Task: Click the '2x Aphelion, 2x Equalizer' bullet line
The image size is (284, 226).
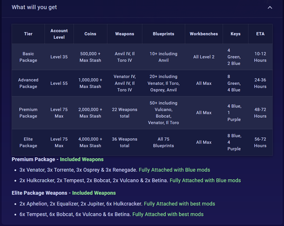Action: (117, 204)
